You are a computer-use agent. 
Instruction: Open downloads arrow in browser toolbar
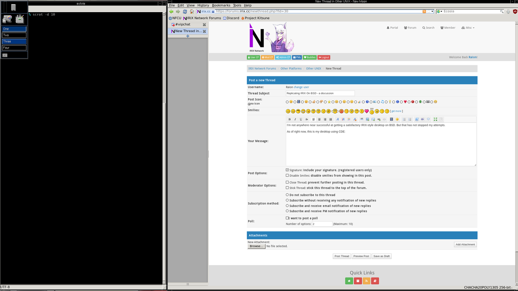tap(508, 11)
